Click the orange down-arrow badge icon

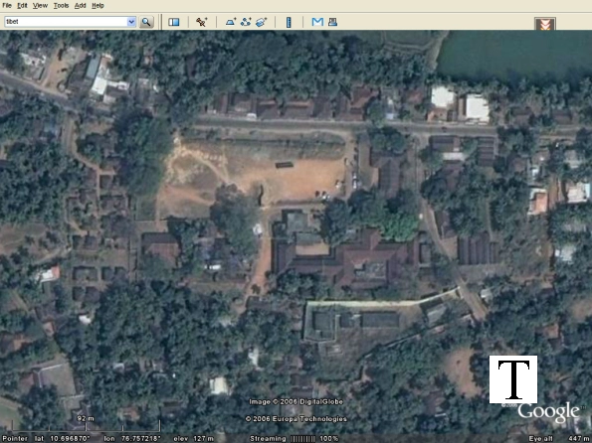[x=545, y=24]
